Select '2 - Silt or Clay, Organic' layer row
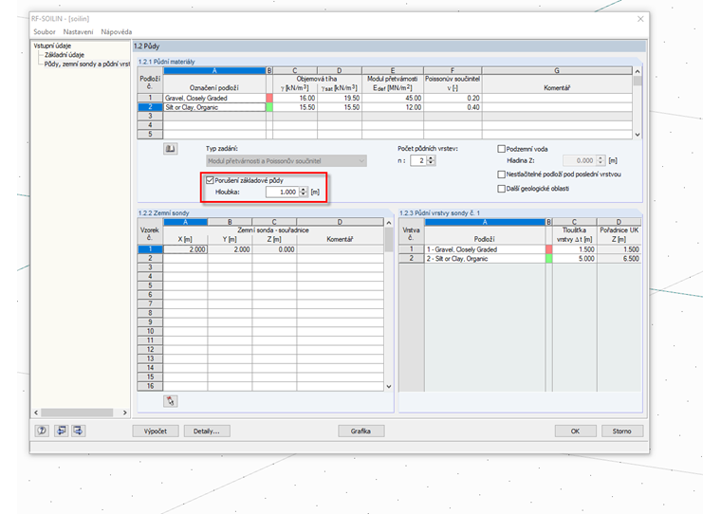Screen dimensions: 721x514 tap(485, 258)
